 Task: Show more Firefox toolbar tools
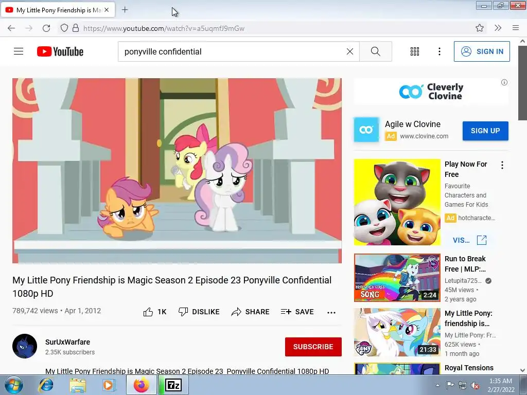pyautogui.click(x=498, y=28)
